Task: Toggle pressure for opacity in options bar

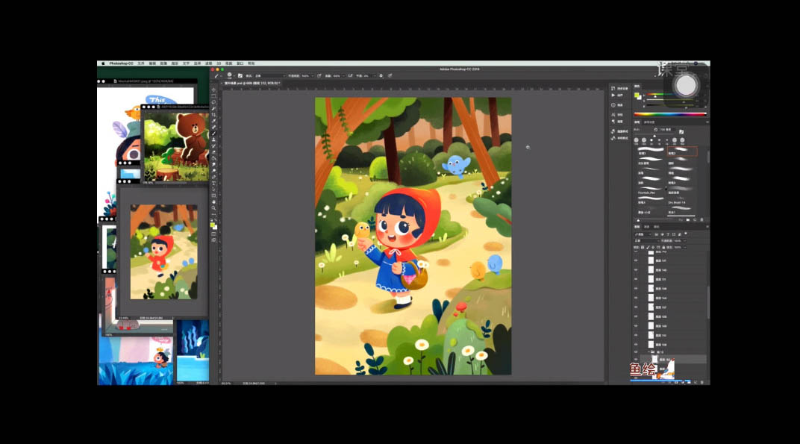Action: [319, 75]
